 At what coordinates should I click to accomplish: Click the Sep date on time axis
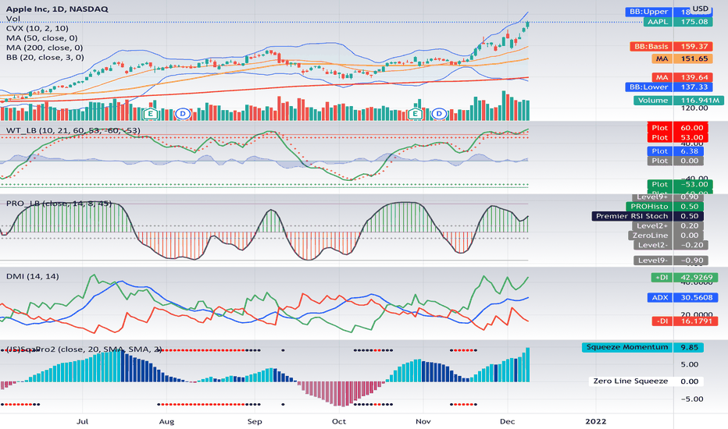coord(255,421)
